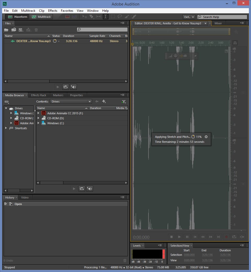Select the Marquee Selection tool
This screenshot has width=251, height=272.
[x=113, y=17]
